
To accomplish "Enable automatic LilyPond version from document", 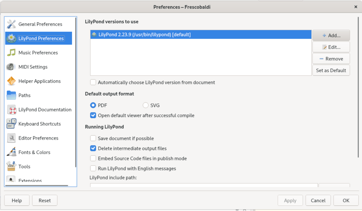I will tap(93, 82).
